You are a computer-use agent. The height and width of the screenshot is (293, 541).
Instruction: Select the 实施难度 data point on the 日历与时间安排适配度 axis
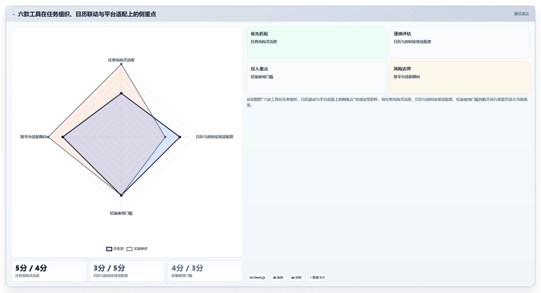tap(165, 137)
